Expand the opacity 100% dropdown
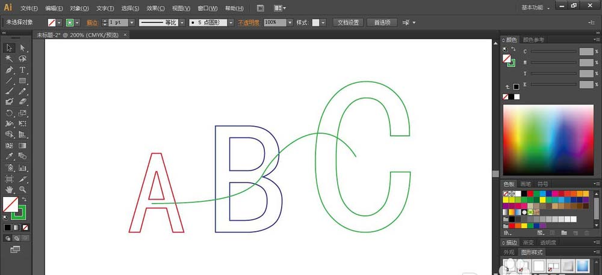Viewport: 602px width, 275px height. click(x=290, y=23)
